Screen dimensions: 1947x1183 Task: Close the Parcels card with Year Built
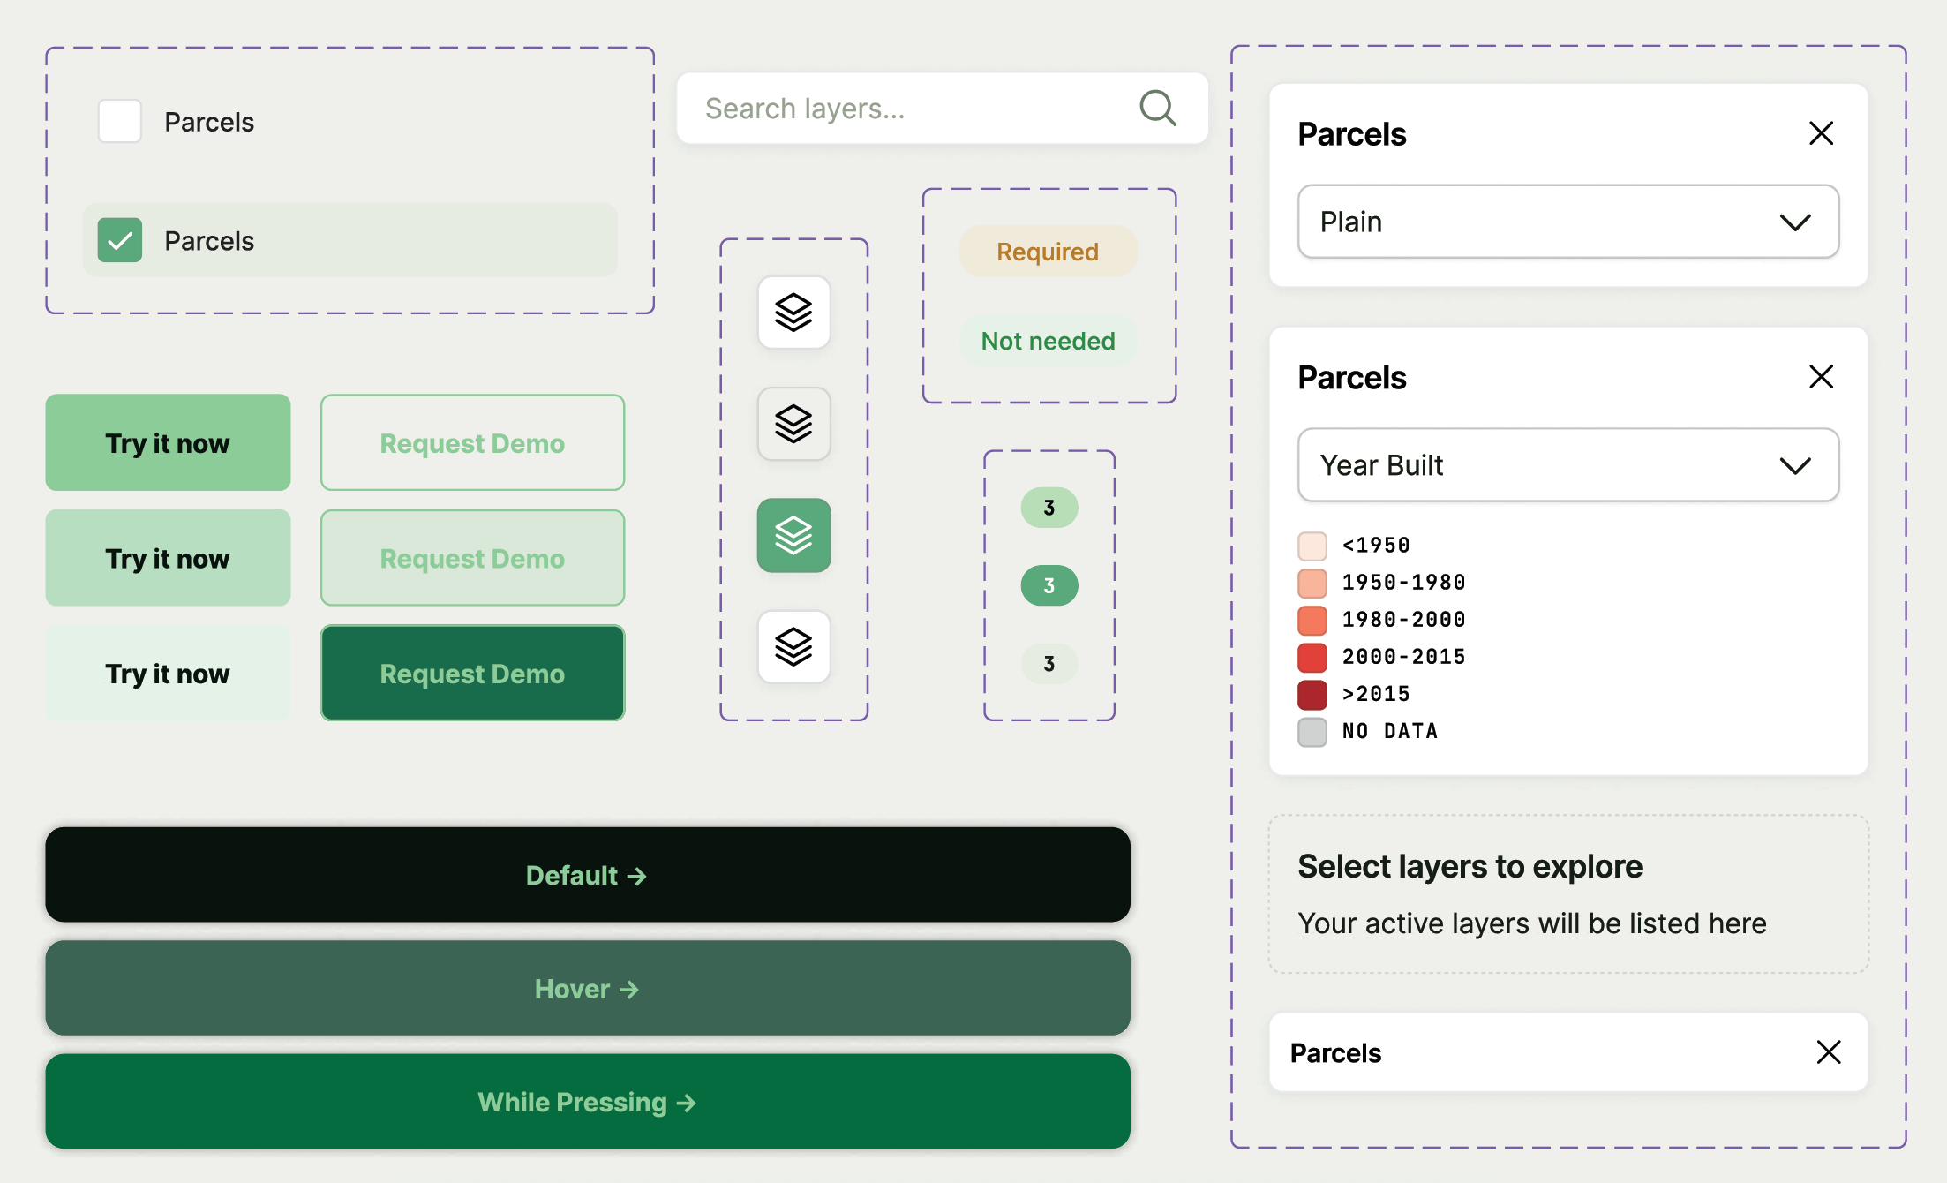coord(1821,377)
